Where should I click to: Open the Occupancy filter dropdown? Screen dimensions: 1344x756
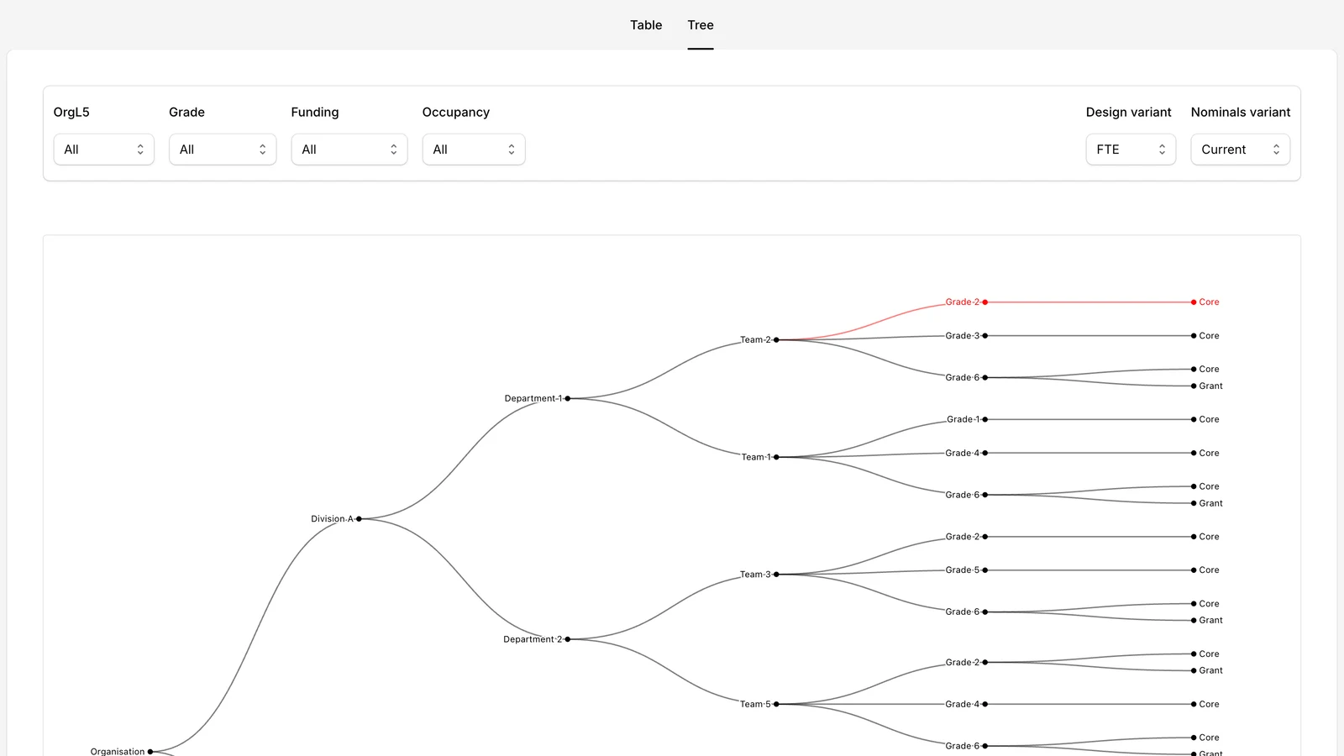[x=474, y=150]
